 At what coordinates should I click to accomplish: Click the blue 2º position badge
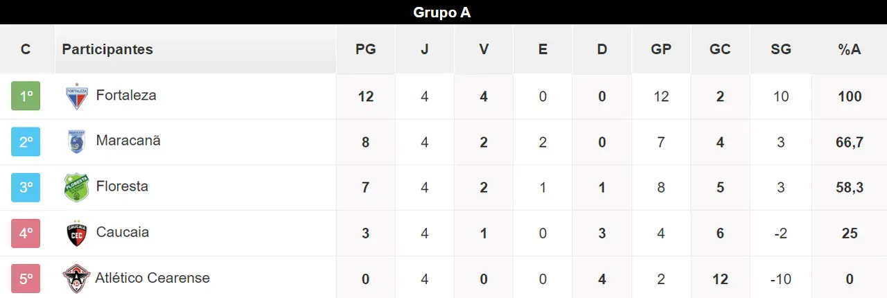[26, 142]
